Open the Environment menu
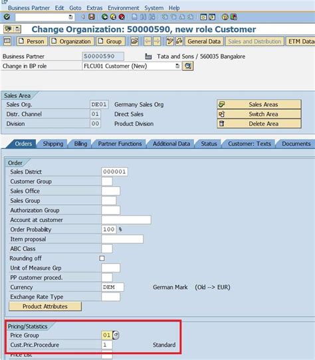This screenshot has width=315, height=360. 124,8
